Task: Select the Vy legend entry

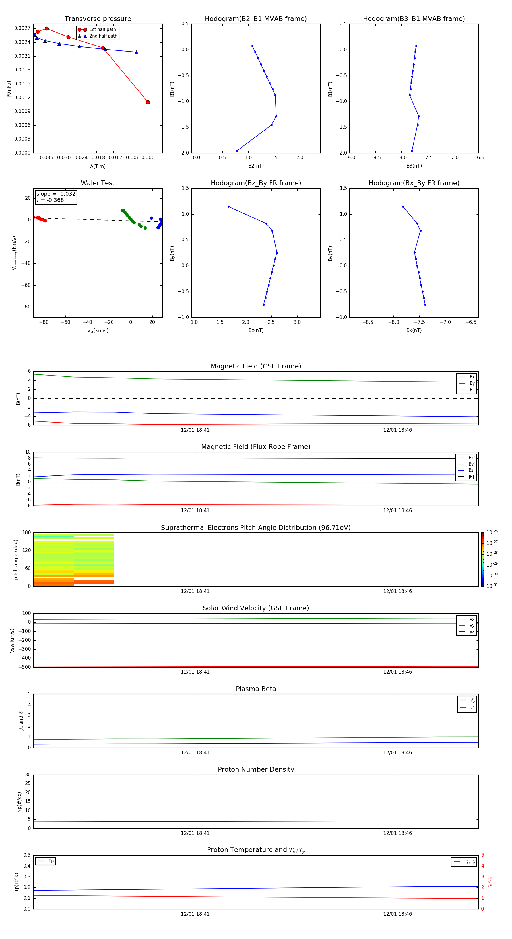Action: [x=467, y=625]
